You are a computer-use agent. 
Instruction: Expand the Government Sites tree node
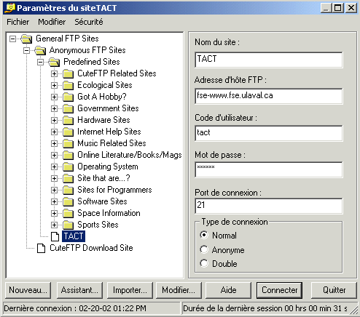tap(54, 108)
